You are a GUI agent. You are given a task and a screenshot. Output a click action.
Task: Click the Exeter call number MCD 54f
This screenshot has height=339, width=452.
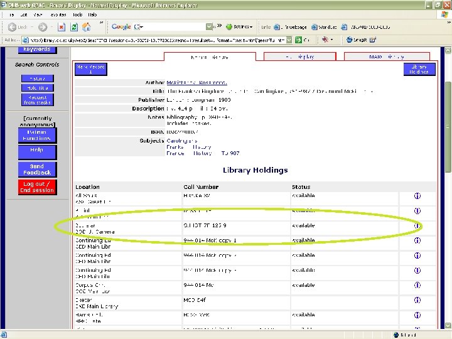194,300
